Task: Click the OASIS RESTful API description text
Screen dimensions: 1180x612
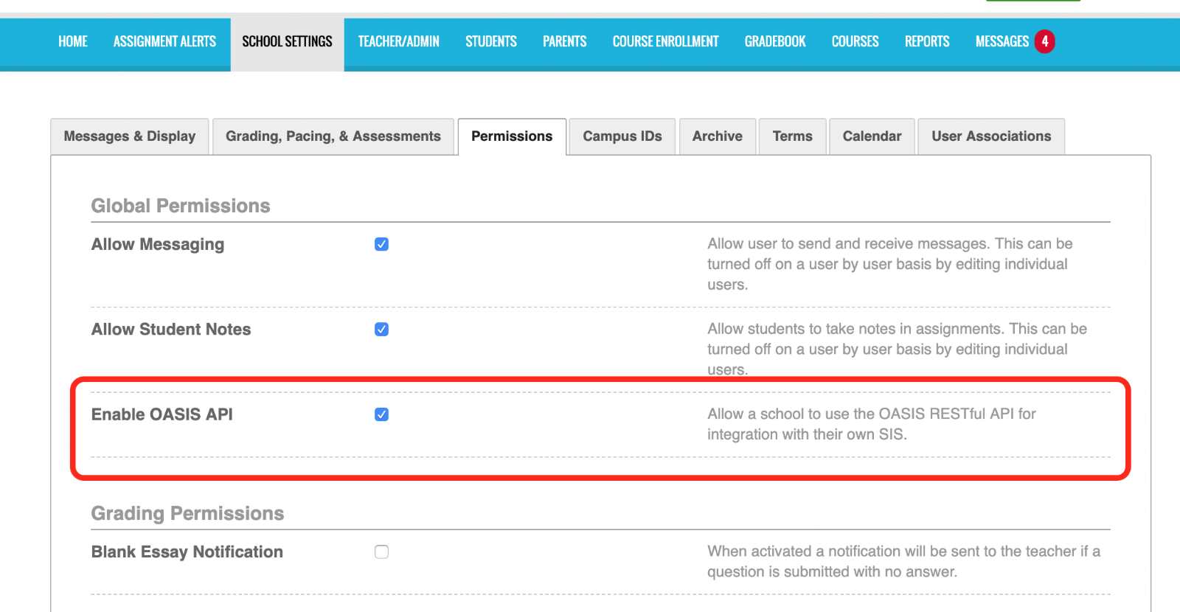Action: click(x=872, y=424)
